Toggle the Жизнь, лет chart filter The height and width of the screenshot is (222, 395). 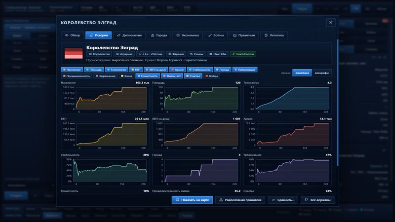(x=172, y=76)
